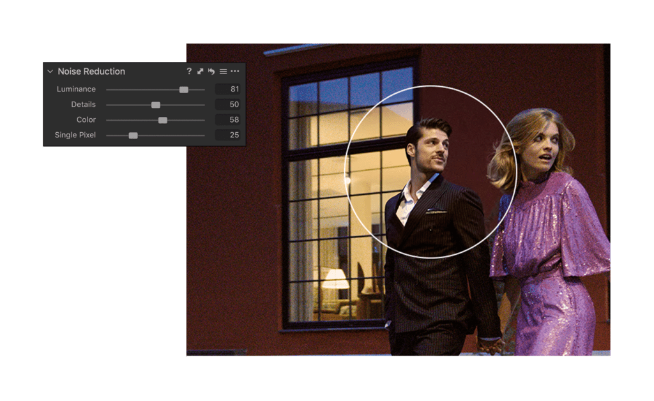Click the glowing lamp in the window
654x401 pixels.
(335, 279)
